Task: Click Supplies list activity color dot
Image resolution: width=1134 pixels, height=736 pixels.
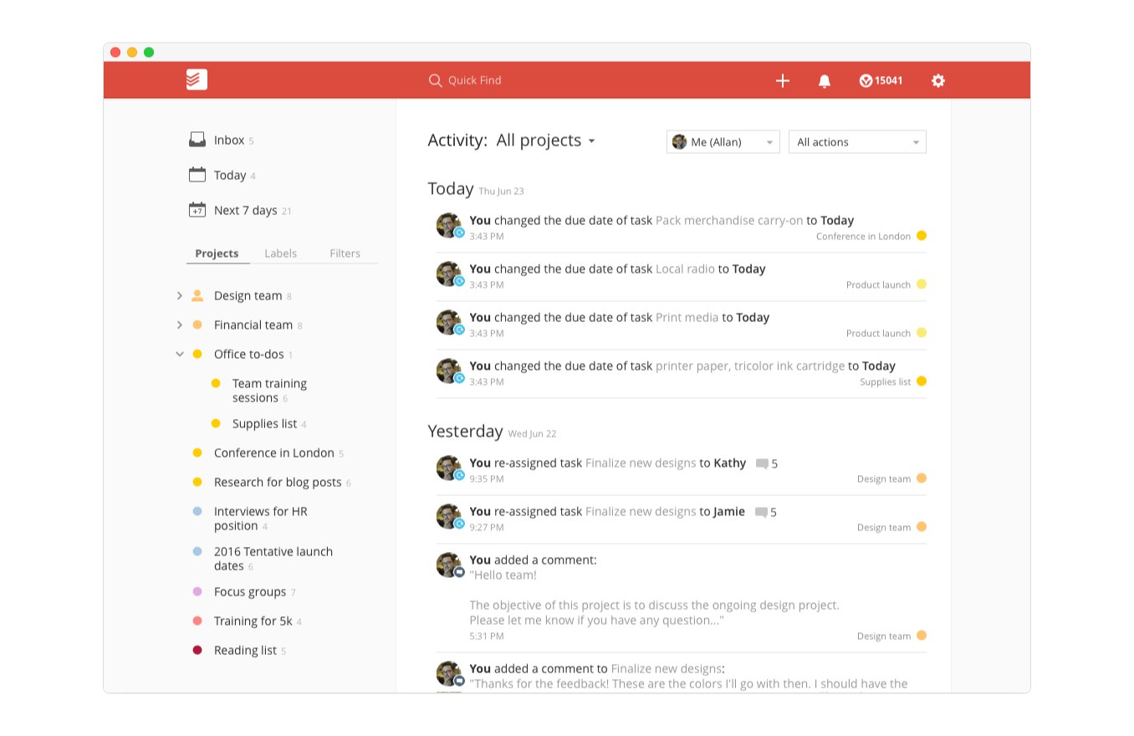Action: click(x=922, y=381)
